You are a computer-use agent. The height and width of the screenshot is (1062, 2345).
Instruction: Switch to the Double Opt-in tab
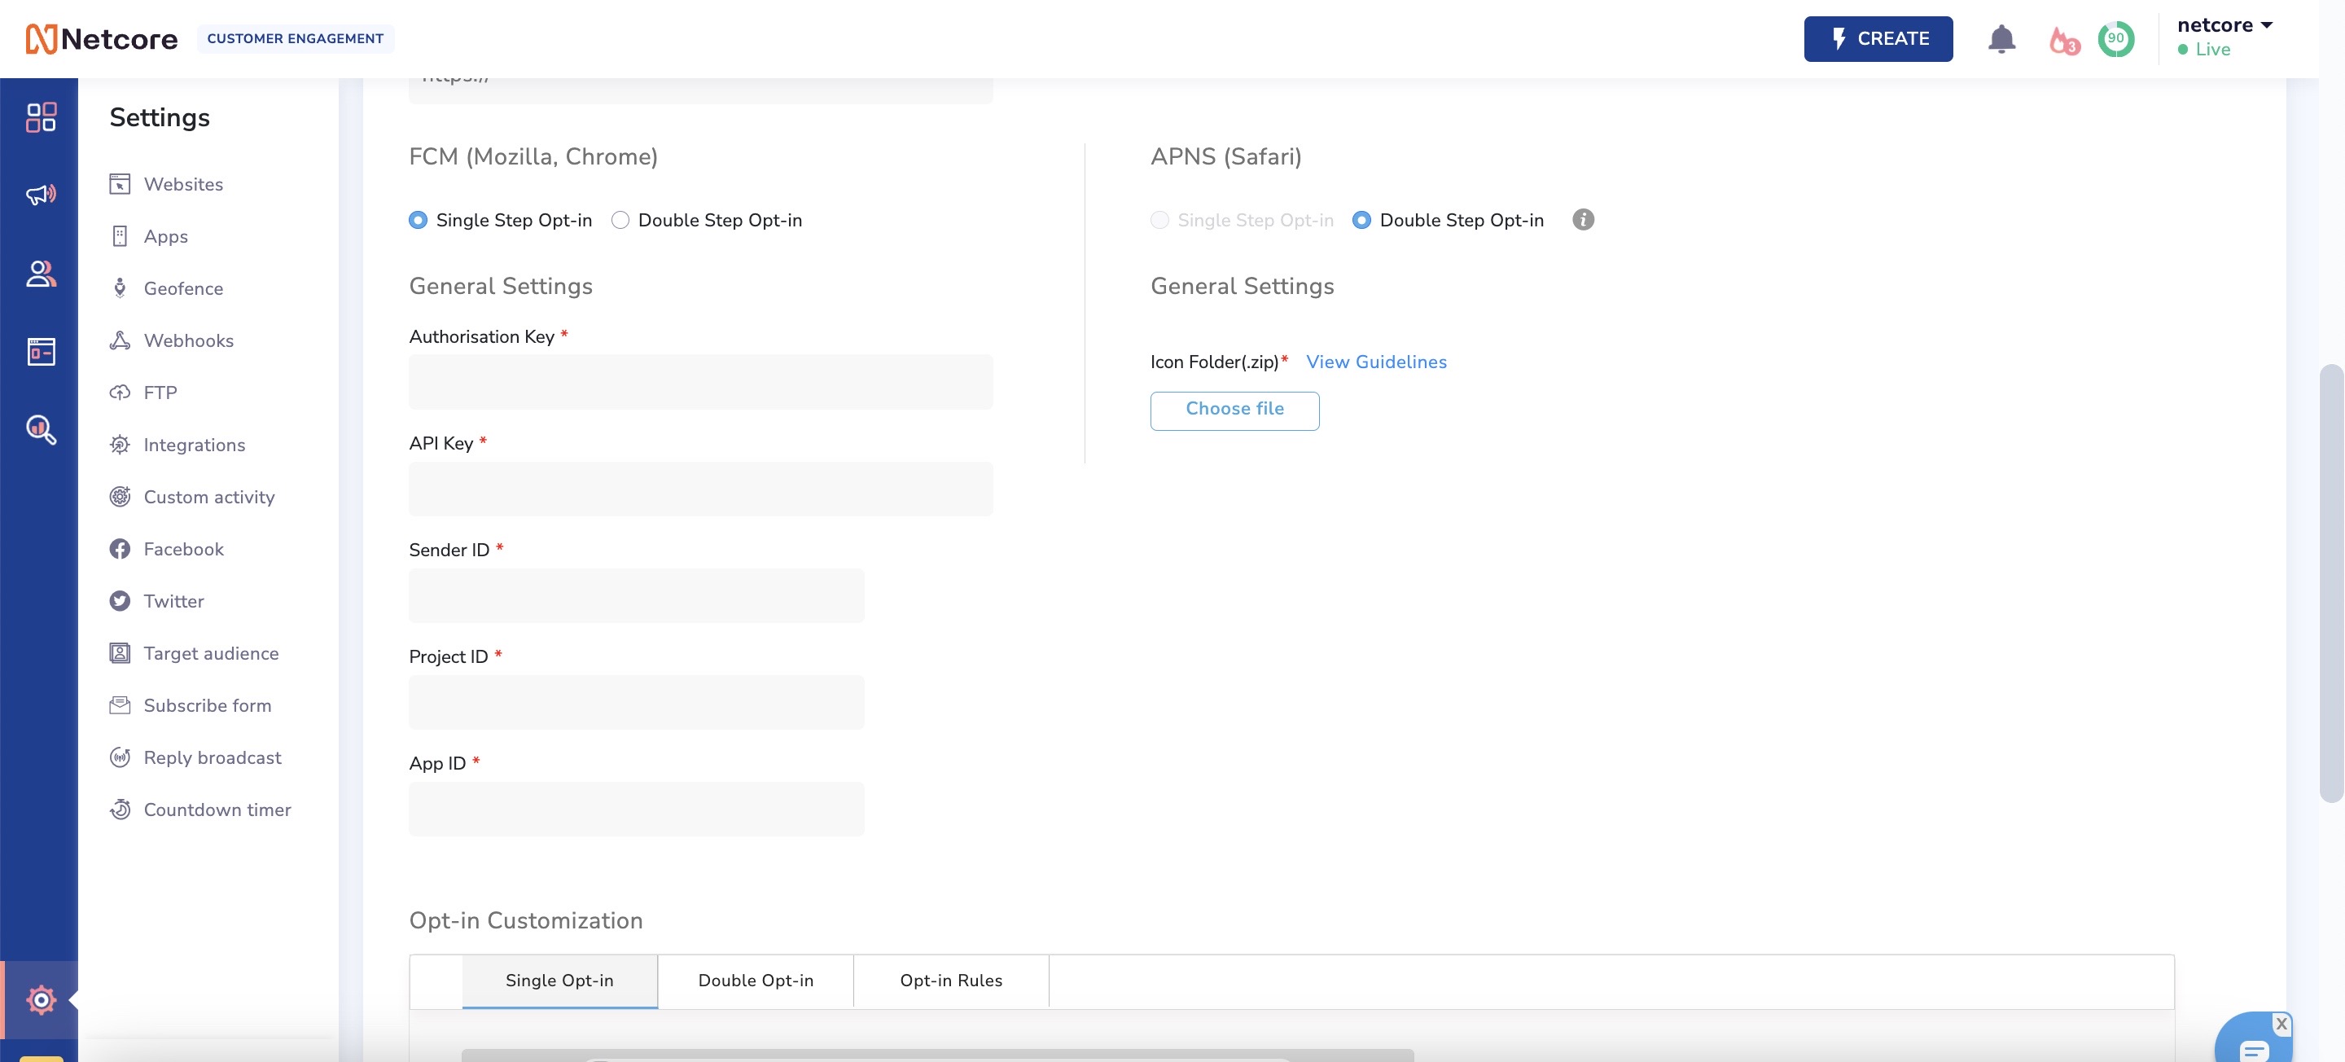(755, 980)
